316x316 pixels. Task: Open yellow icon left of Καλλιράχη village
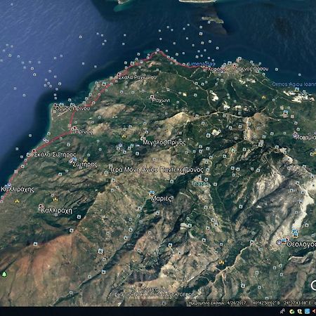pyautogui.click(x=16, y=201)
